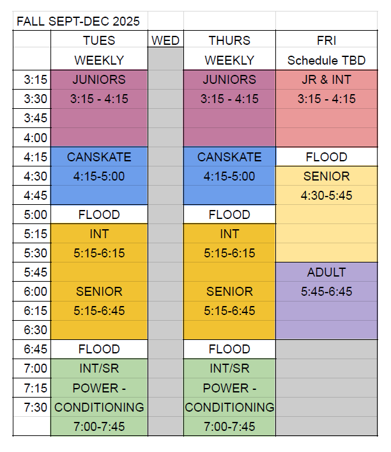This screenshot has width=391, height=452.
Task: Click Friday SENIOR 4:30-5:45 yellow block
Action: point(326,214)
